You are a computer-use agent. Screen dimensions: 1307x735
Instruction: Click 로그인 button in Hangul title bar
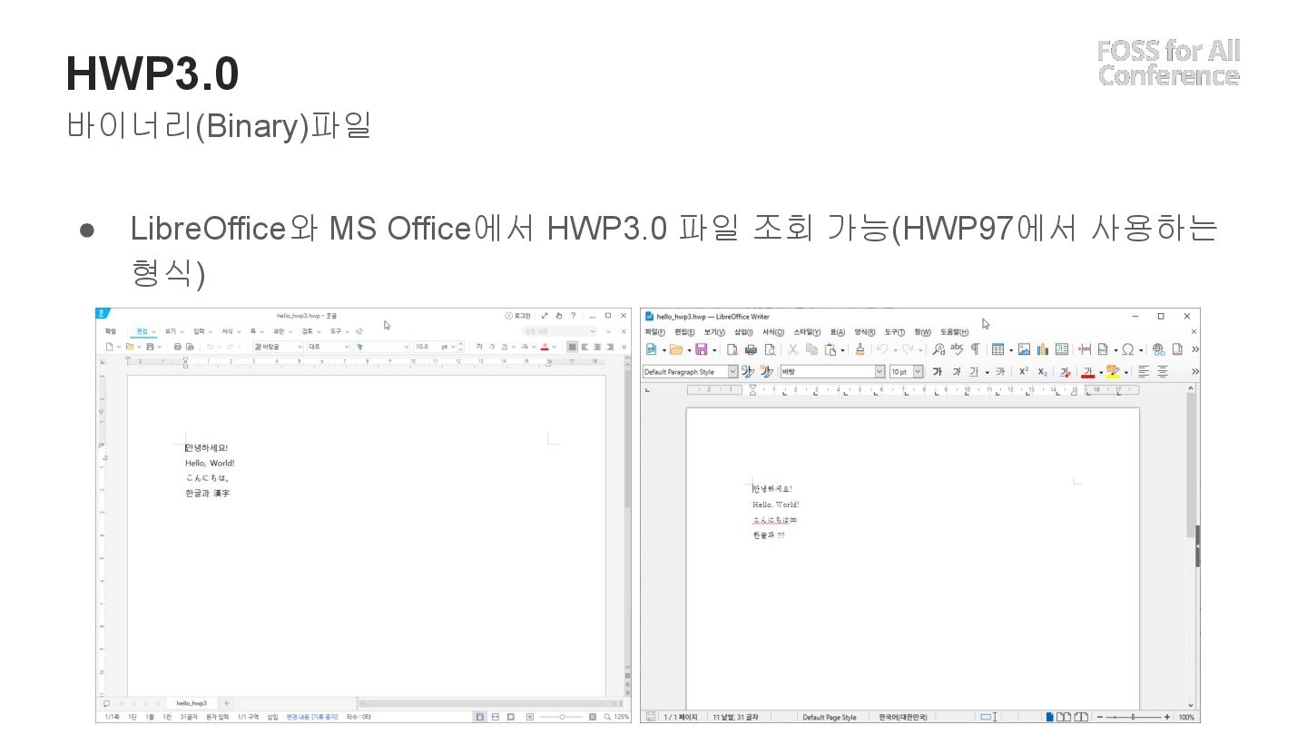pyautogui.click(x=517, y=316)
